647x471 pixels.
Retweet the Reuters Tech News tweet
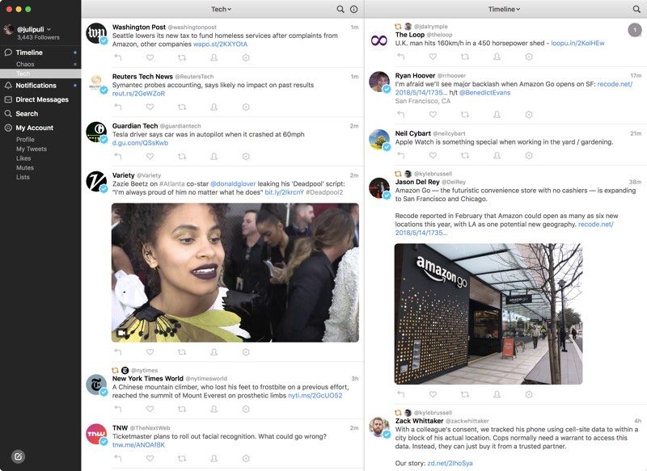pyautogui.click(x=182, y=107)
